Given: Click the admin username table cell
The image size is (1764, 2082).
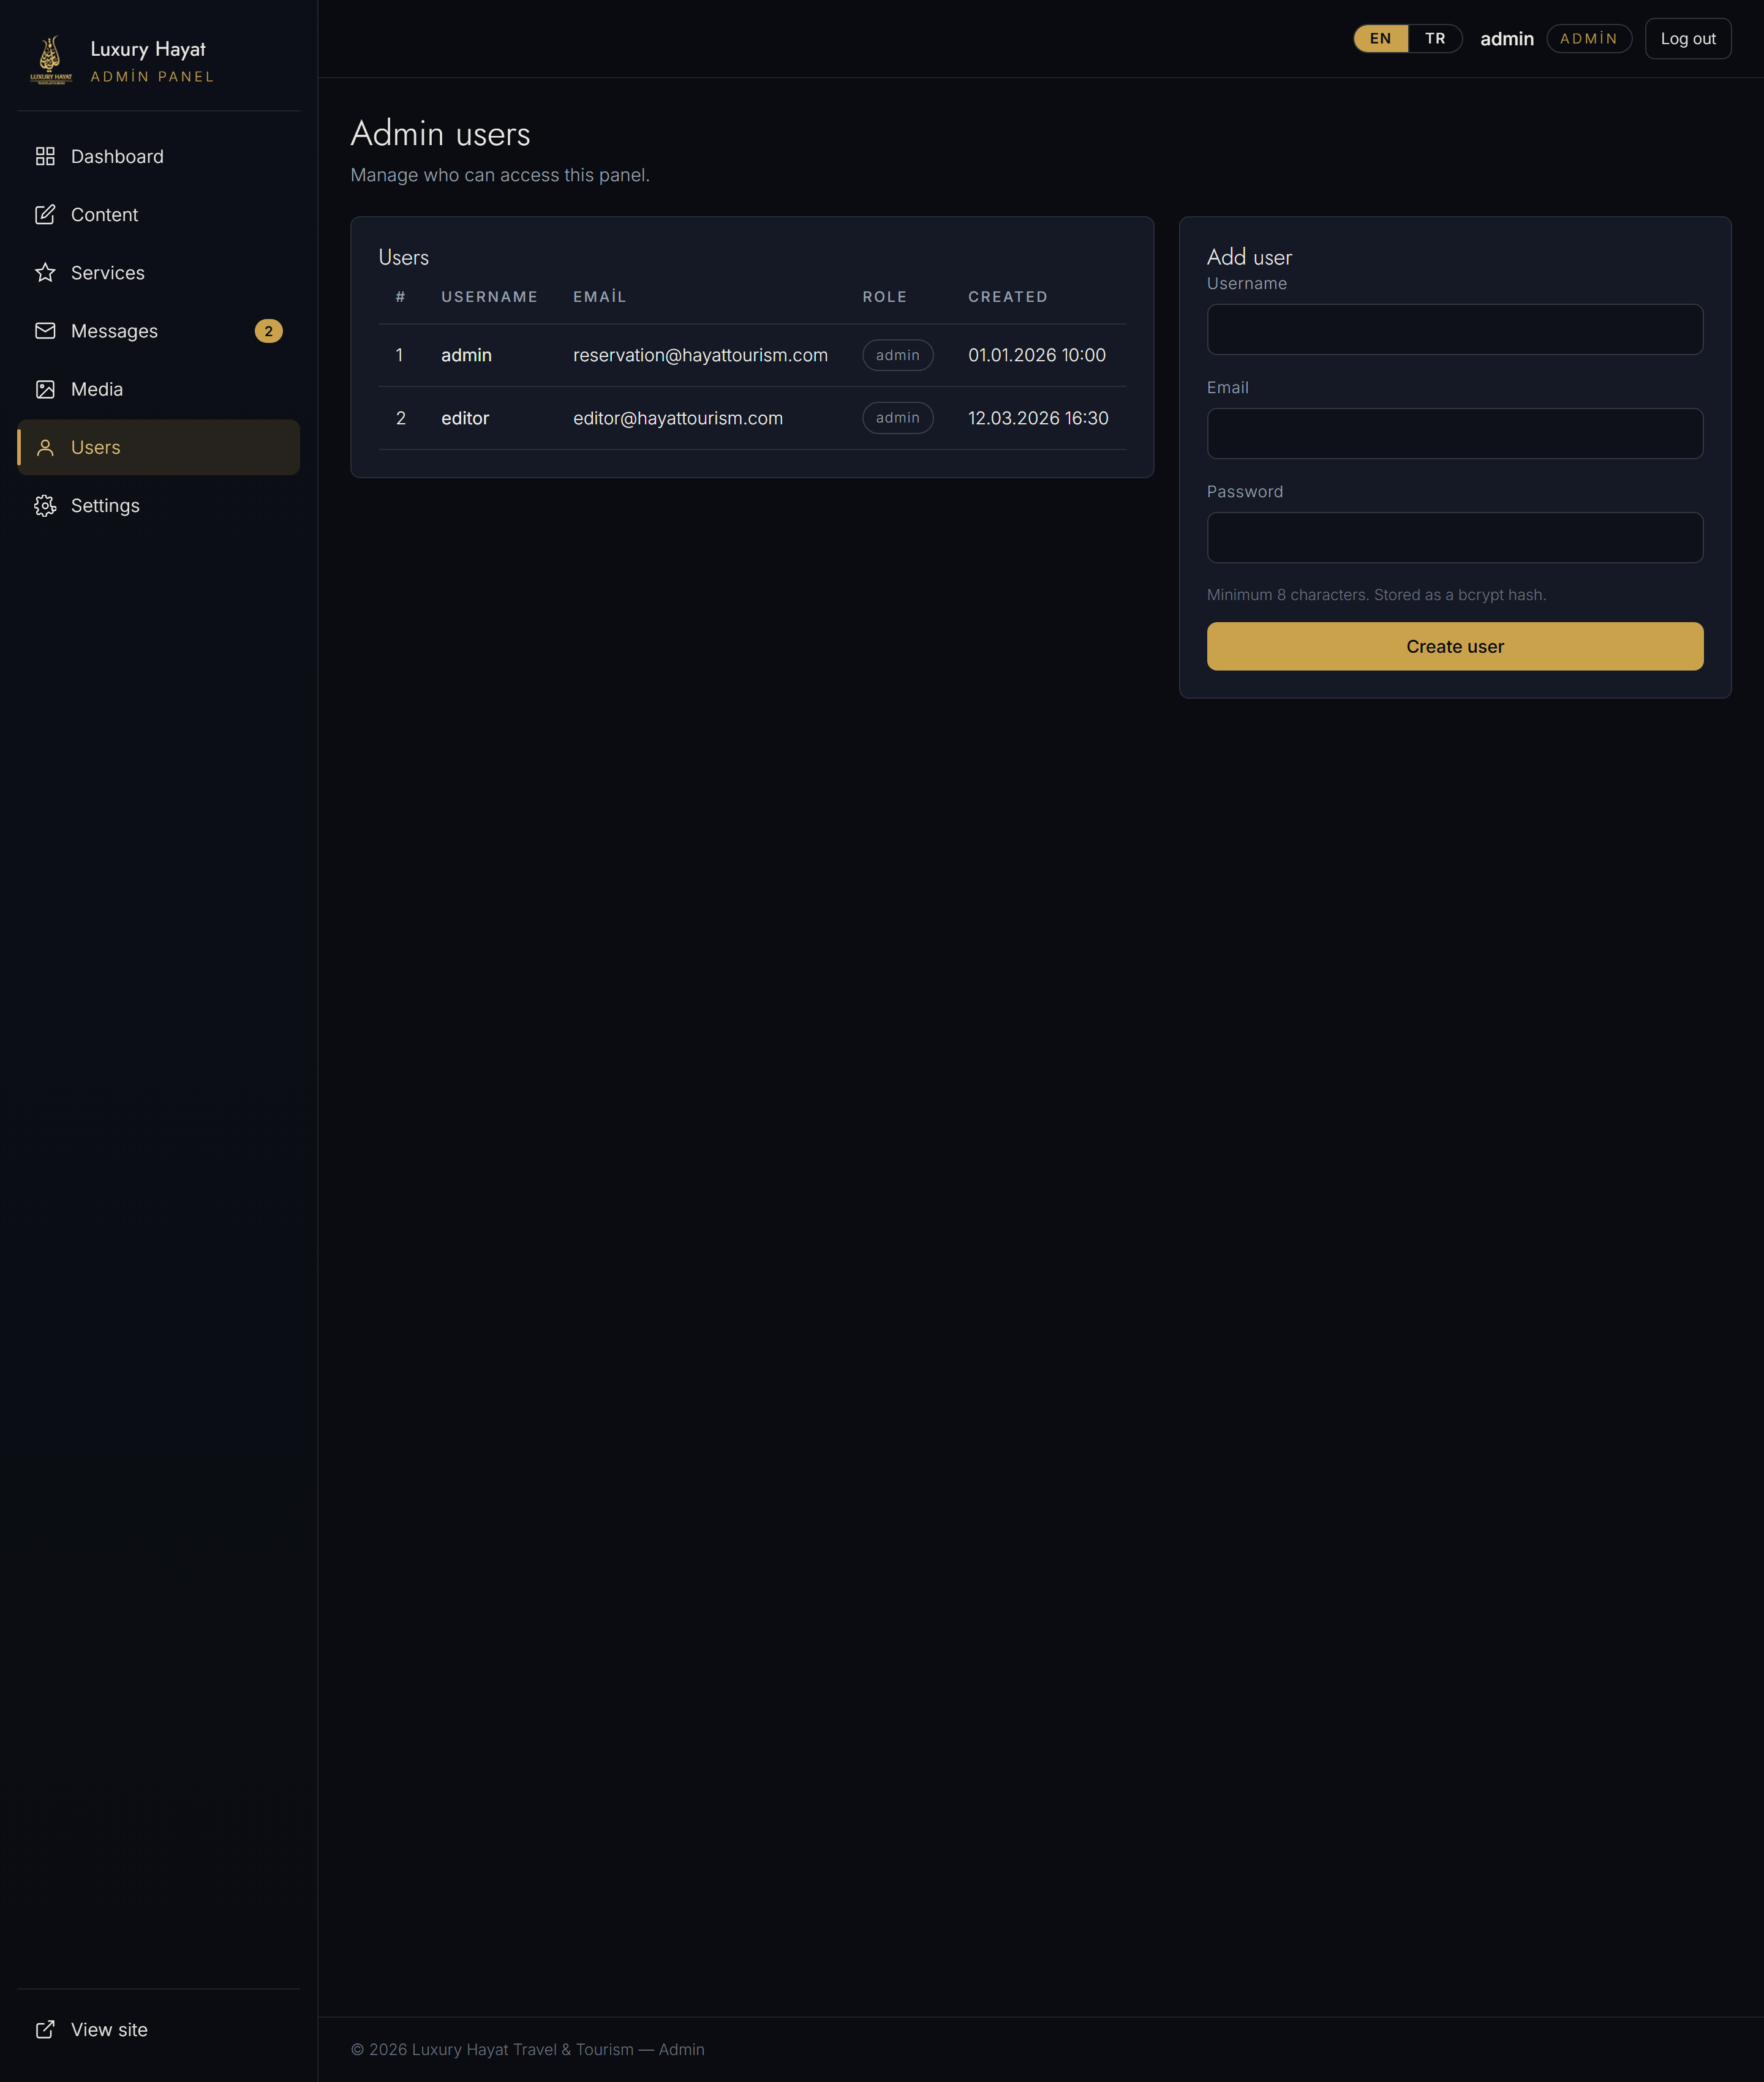Looking at the screenshot, I should coord(466,355).
